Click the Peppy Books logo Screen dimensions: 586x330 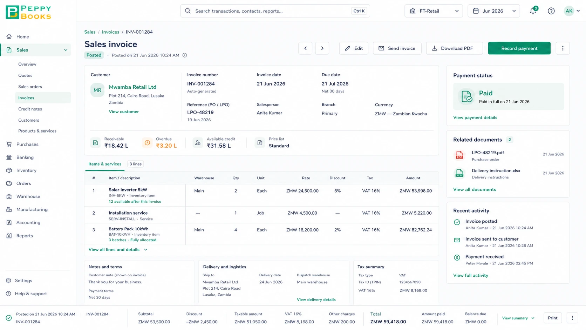[28, 12]
